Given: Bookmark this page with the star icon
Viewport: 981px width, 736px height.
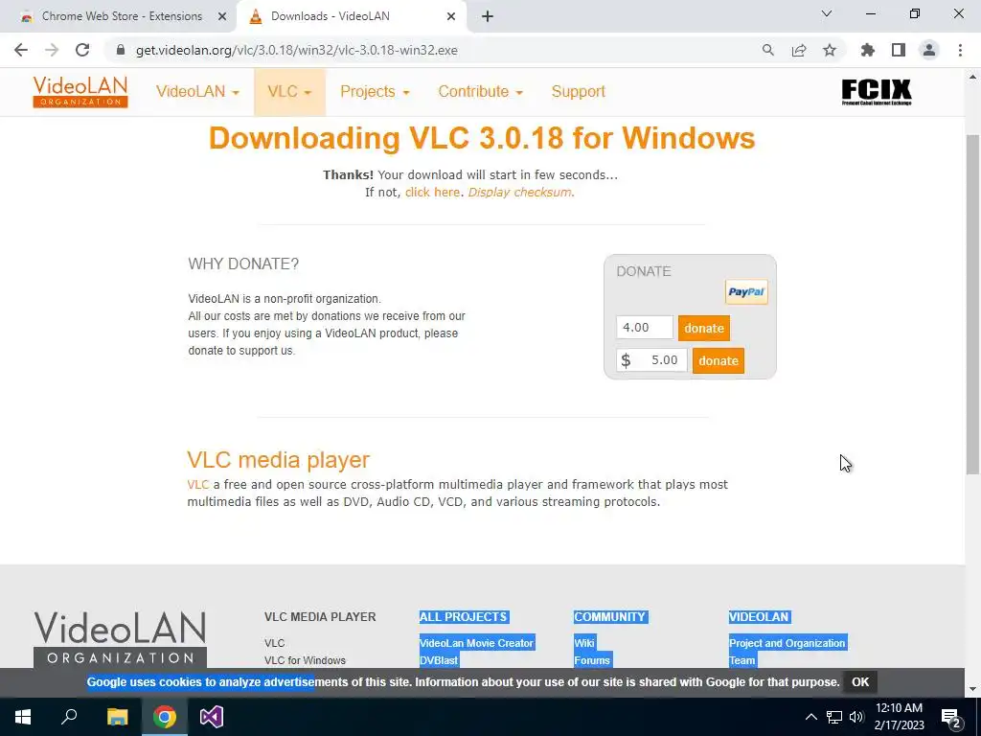Looking at the screenshot, I should pyautogui.click(x=830, y=50).
